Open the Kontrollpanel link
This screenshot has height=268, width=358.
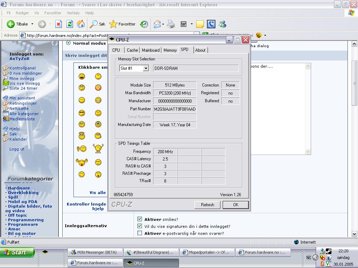coord(22,68)
